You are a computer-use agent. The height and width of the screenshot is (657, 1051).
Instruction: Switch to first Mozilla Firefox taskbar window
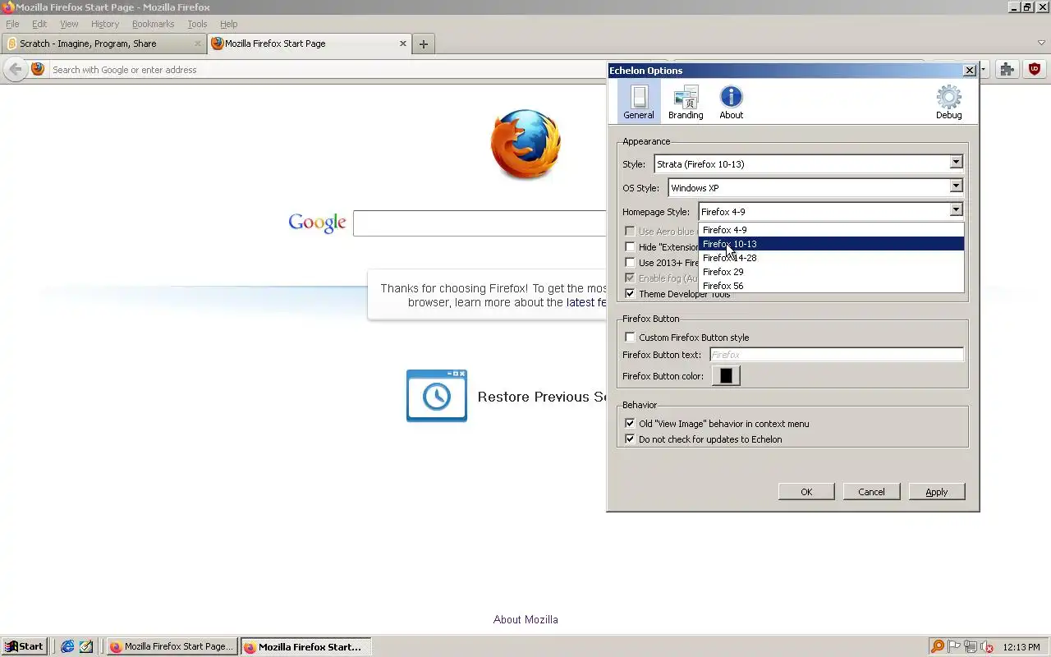(x=172, y=647)
